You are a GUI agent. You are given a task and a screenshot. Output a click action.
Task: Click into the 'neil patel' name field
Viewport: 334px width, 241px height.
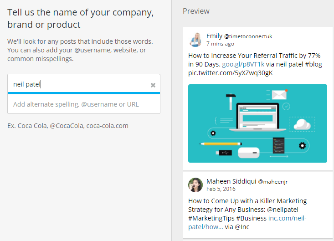[x=84, y=84]
